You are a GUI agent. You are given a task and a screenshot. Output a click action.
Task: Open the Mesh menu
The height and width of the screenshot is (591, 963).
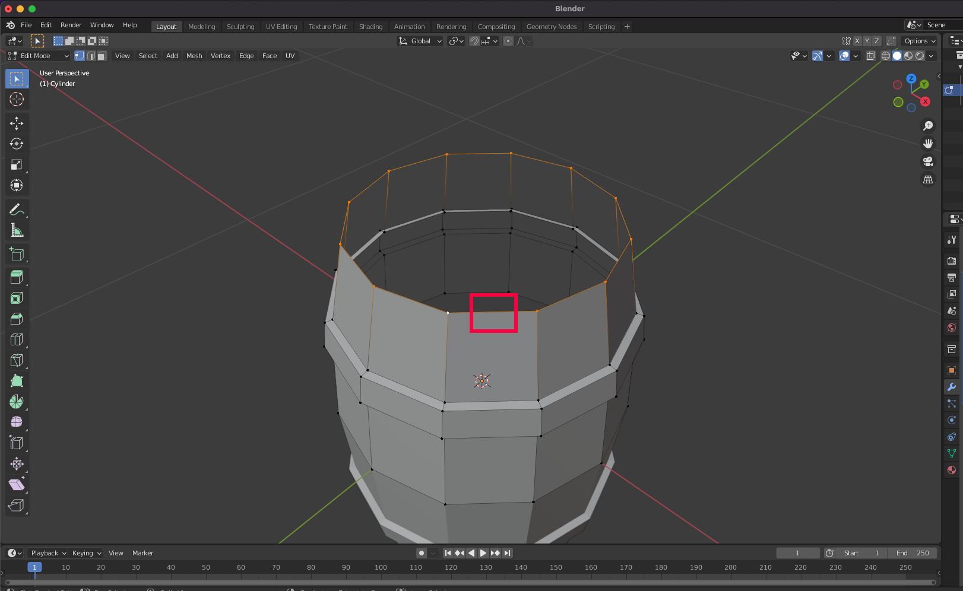click(x=194, y=56)
